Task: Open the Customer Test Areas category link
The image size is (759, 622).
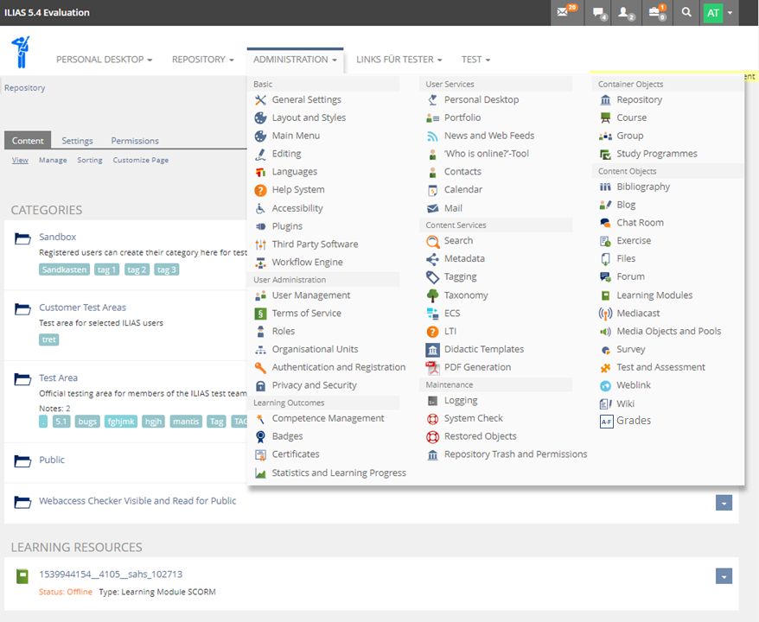Action: 82,308
